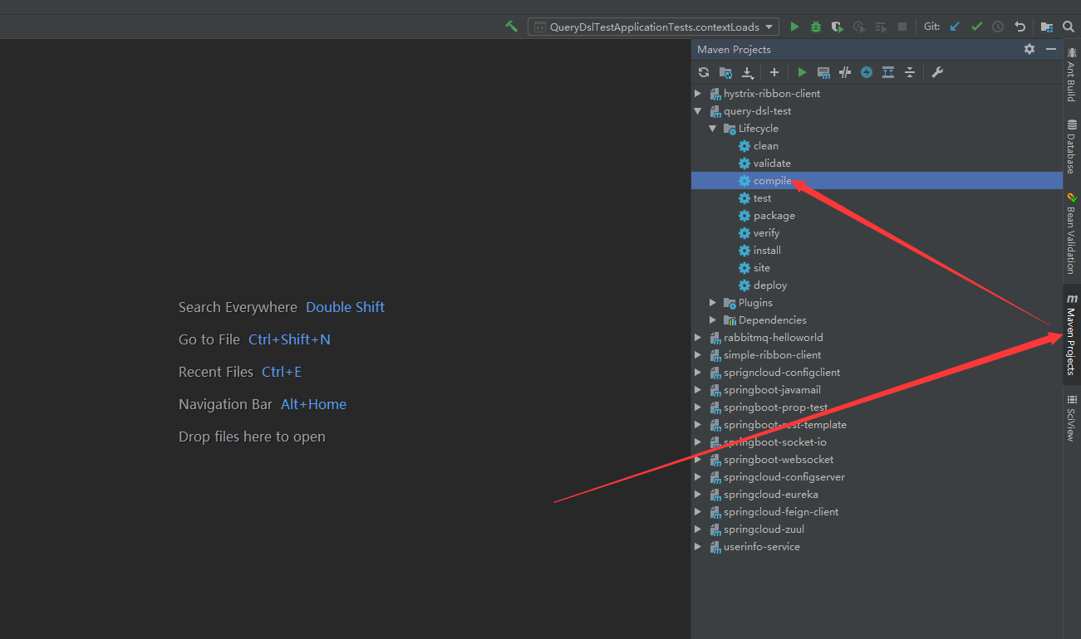Click Go to File Ctrl+Shift+N hint

[254, 339]
